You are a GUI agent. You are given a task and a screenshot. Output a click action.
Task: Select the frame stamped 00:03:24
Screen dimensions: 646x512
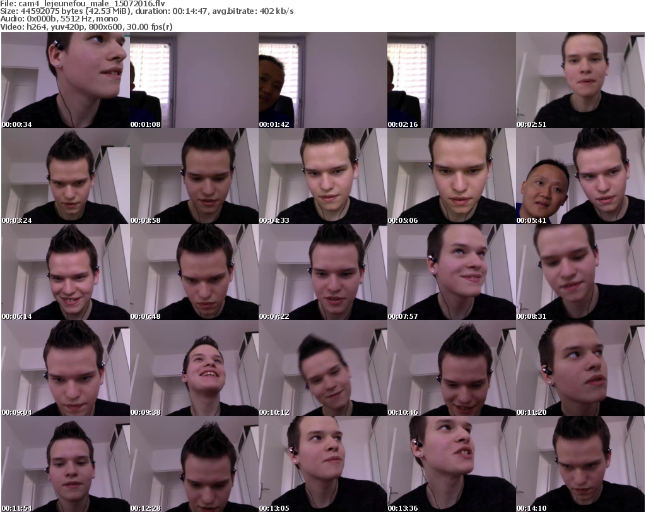tap(66, 176)
